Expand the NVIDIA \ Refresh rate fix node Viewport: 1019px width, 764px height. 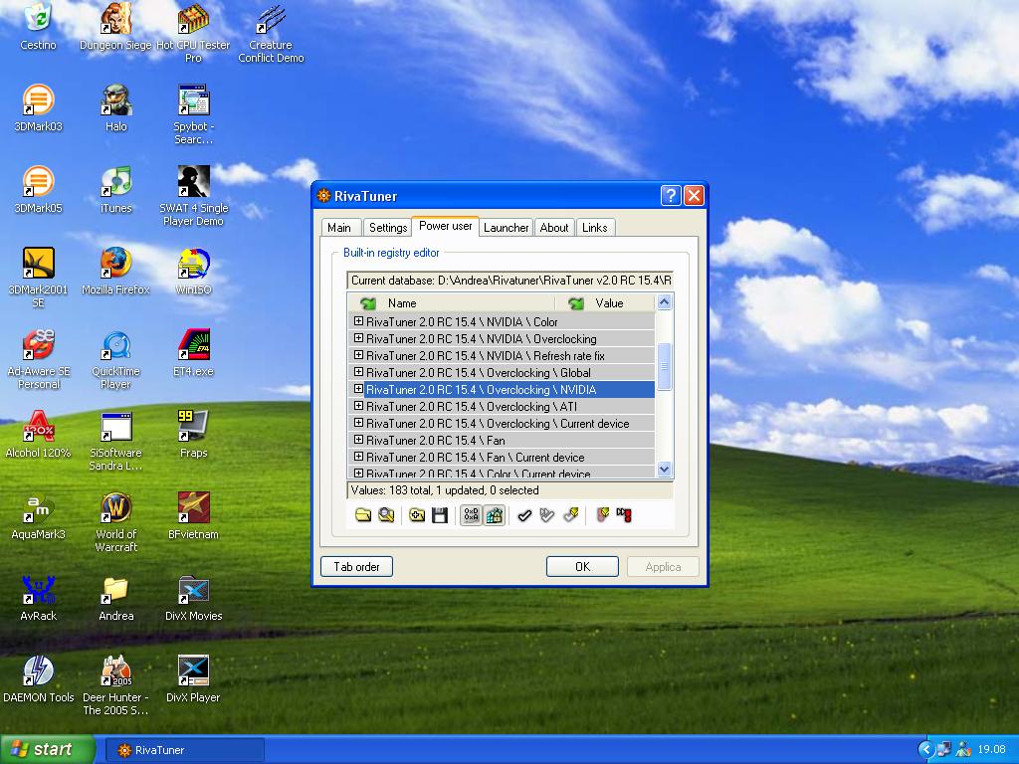tap(358, 355)
